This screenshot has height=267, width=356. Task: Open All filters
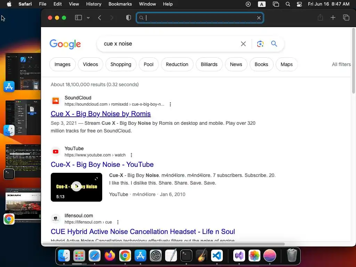(x=341, y=64)
